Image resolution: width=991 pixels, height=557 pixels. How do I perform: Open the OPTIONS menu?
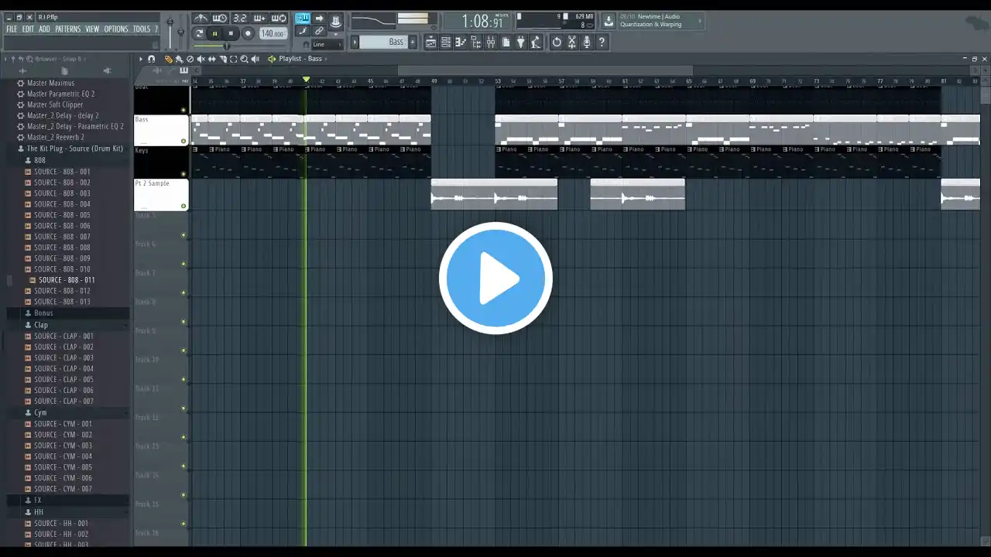[x=115, y=29]
